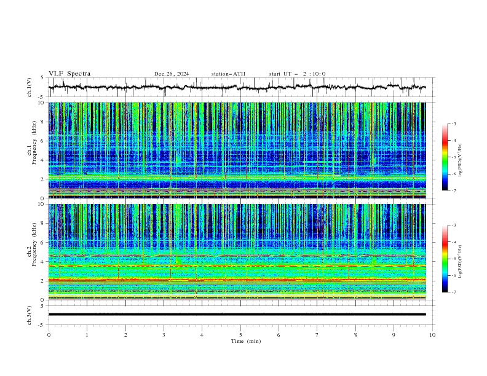
Task: Click inside the ch.1 spectrogram panel
Action: point(237,150)
